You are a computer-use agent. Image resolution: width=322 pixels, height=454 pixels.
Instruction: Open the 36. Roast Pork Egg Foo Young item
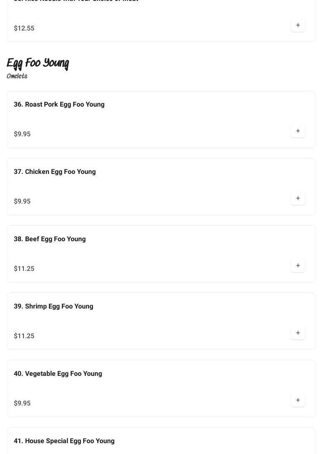[x=59, y=105]
